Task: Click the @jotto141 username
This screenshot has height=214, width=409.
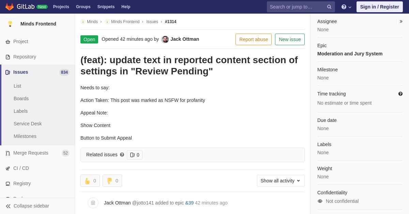Action: pyautogui.click(x=143, y=203)
